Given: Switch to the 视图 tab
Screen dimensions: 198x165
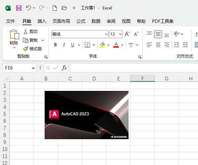Looking at the screenshot, I should [126, 21].
